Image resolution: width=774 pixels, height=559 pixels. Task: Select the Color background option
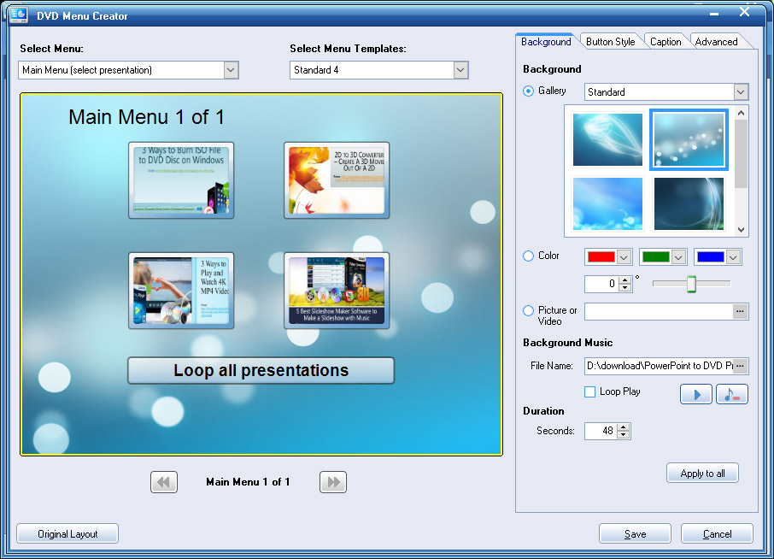click(529, 256)
